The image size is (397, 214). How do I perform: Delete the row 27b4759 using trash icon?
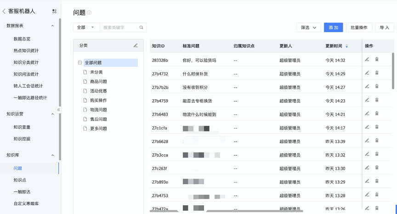click(x=377, y=100)
